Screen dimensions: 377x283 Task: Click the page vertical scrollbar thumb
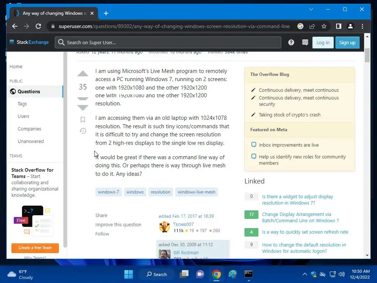pyautogui.click(x=367, y=55)
